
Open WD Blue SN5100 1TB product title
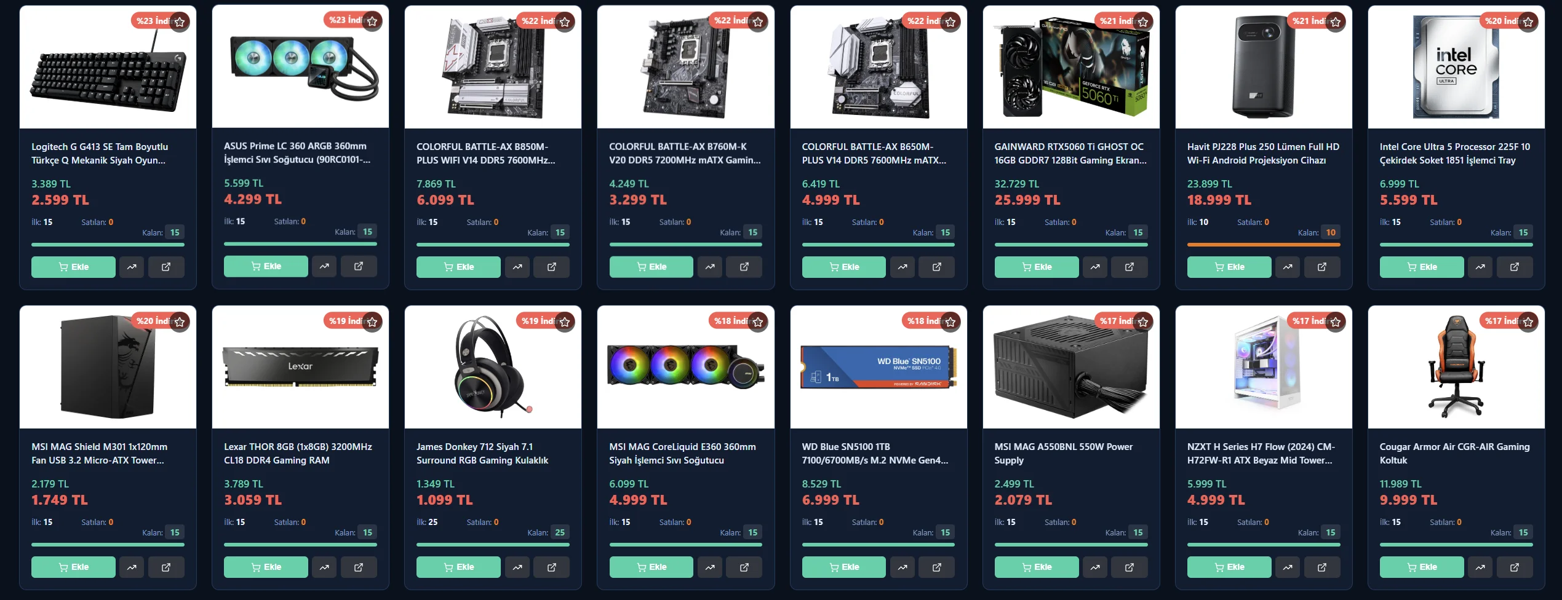(x=875, y=454)
